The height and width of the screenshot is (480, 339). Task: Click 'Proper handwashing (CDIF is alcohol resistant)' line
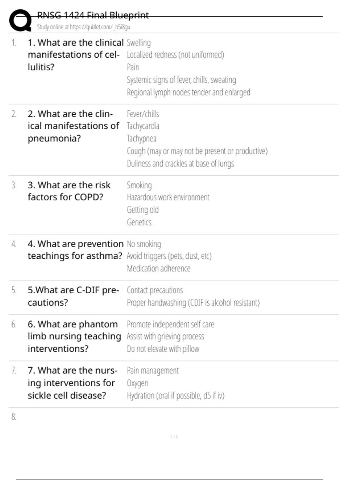coord(193,303)
